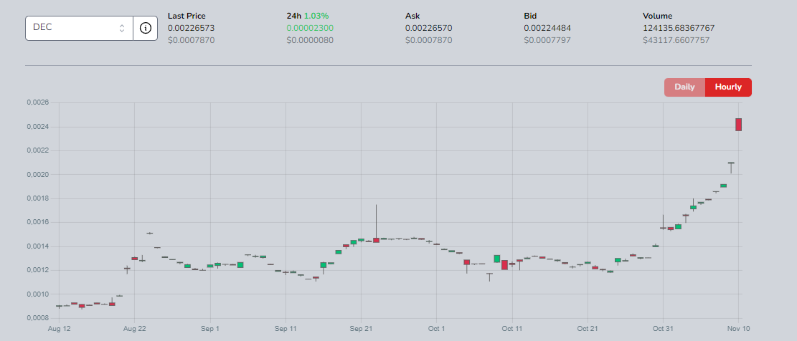Click the Sep 21 x-axis label
This screenshot has width=797, height=341.
tap(362, 329)
